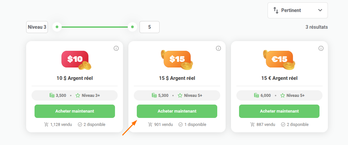Click the left level slider handle
This screenshot has height=145, width=348.
click(57, 27)
